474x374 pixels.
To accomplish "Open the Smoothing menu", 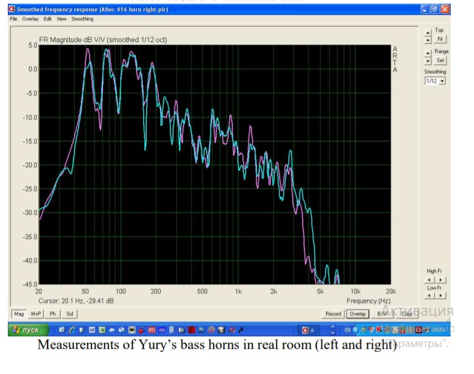I will coord(82,19).
